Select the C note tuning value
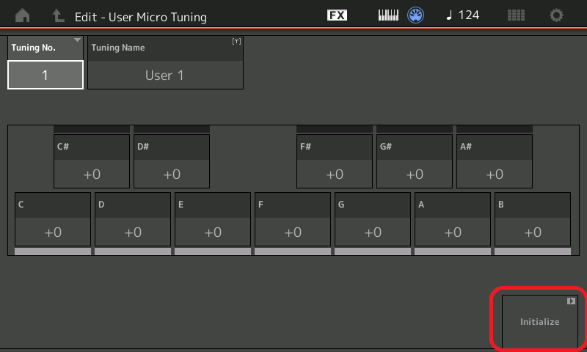 (x=53, y=232)
